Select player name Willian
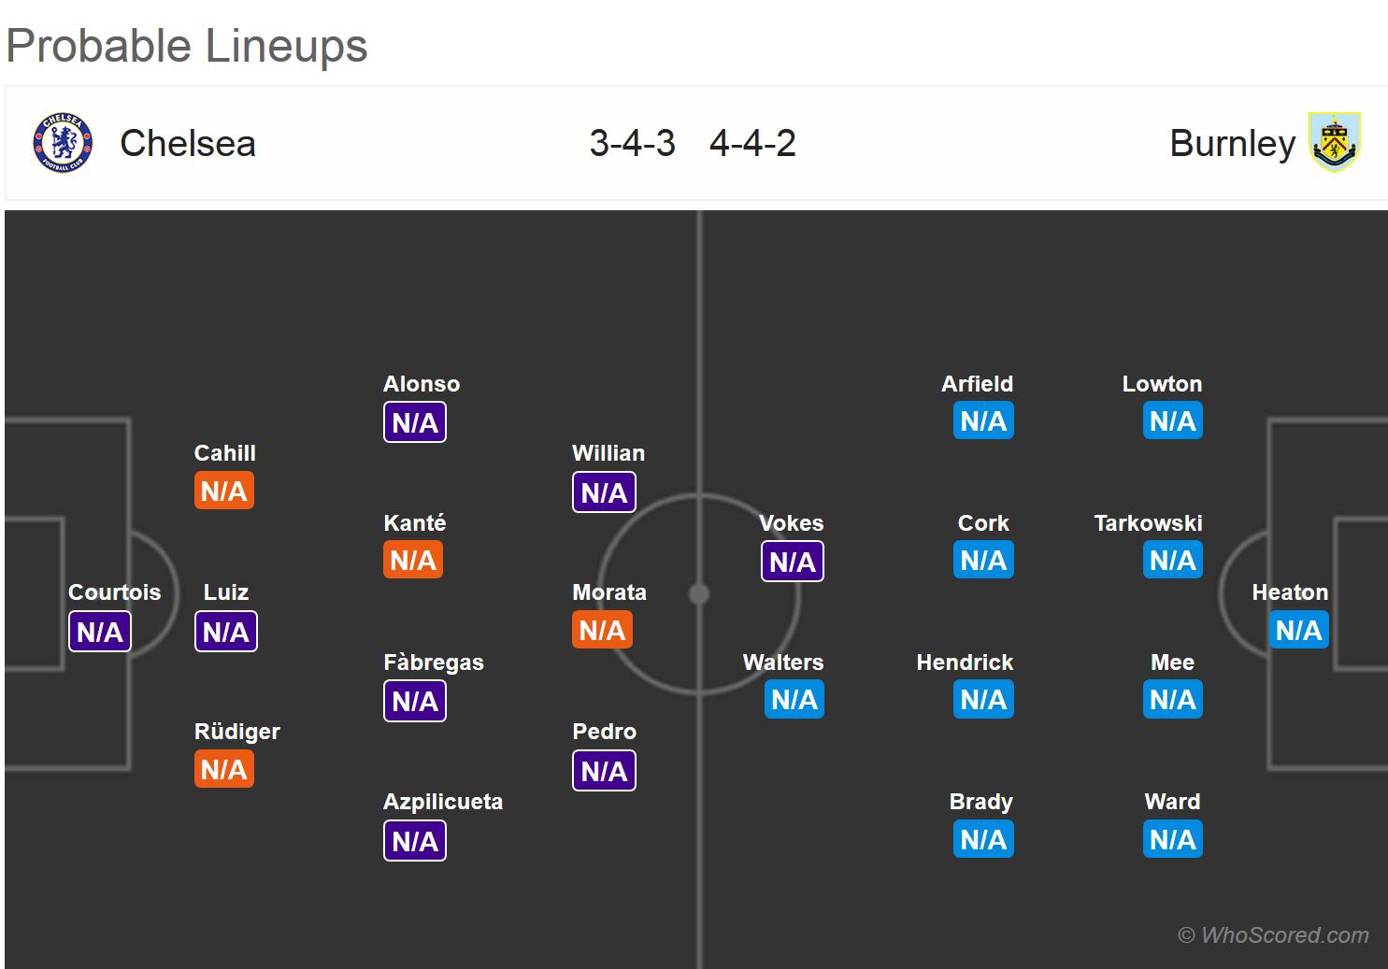1388x969 pixels. pyautogui.click(x=608, y=453)
